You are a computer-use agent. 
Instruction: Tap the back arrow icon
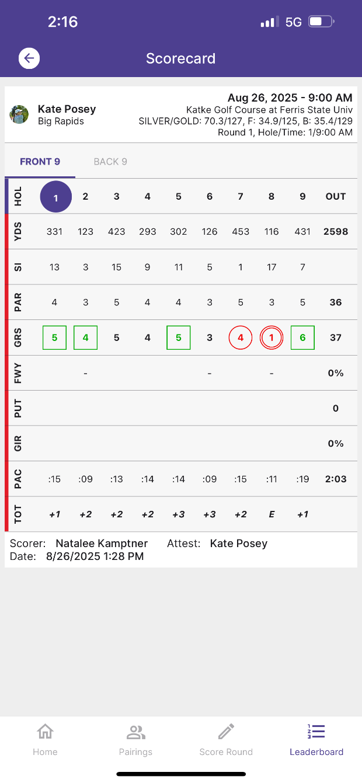29,58
